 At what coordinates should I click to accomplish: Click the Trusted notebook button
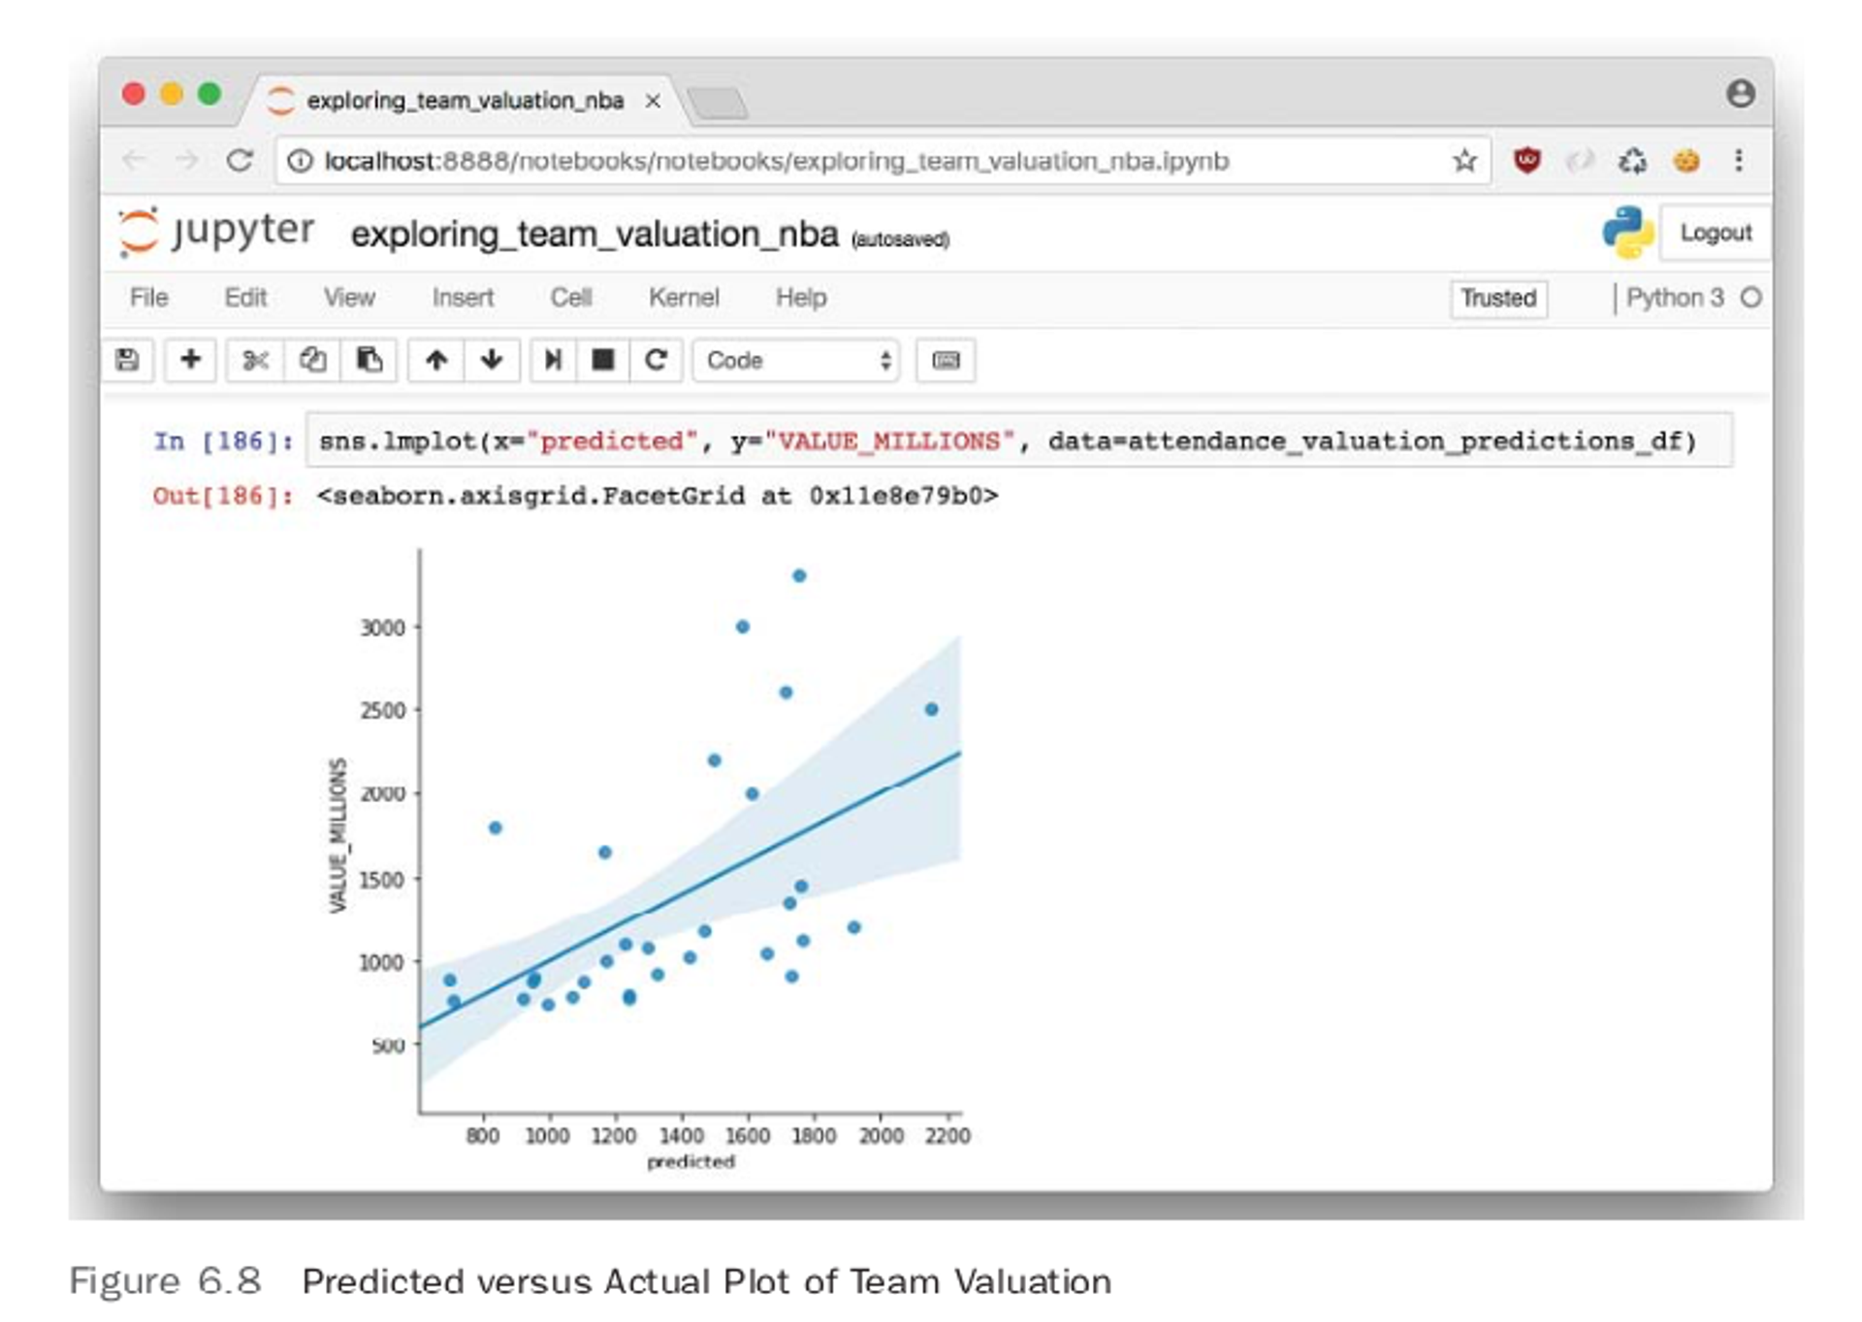(x=1497, y=298)
